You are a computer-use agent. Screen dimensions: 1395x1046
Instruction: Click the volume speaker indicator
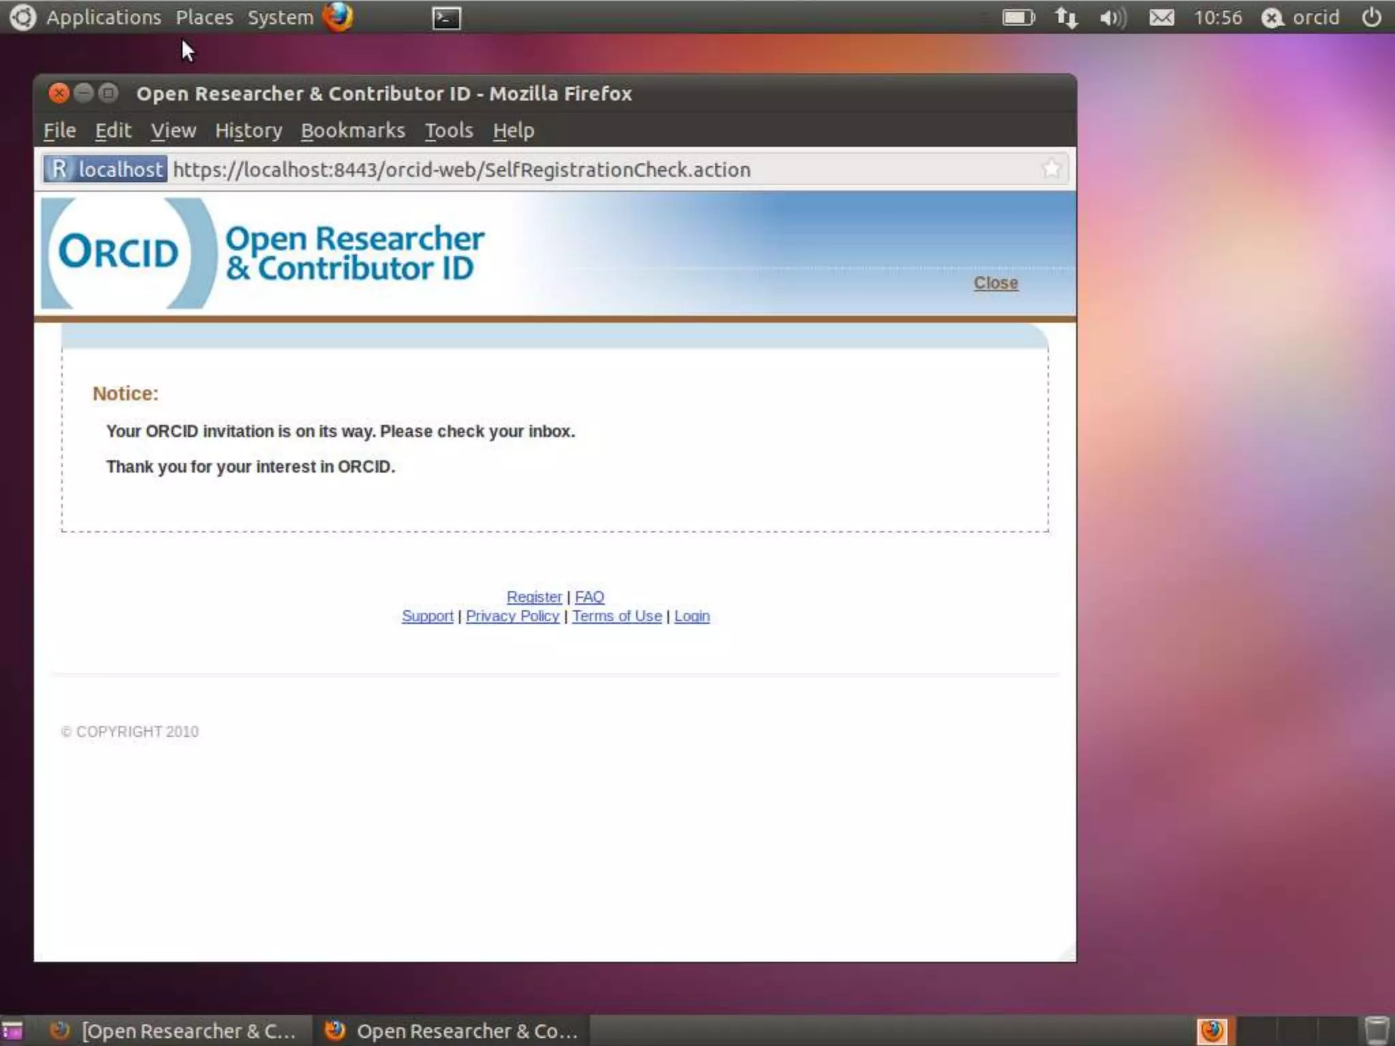point(1112,18)
